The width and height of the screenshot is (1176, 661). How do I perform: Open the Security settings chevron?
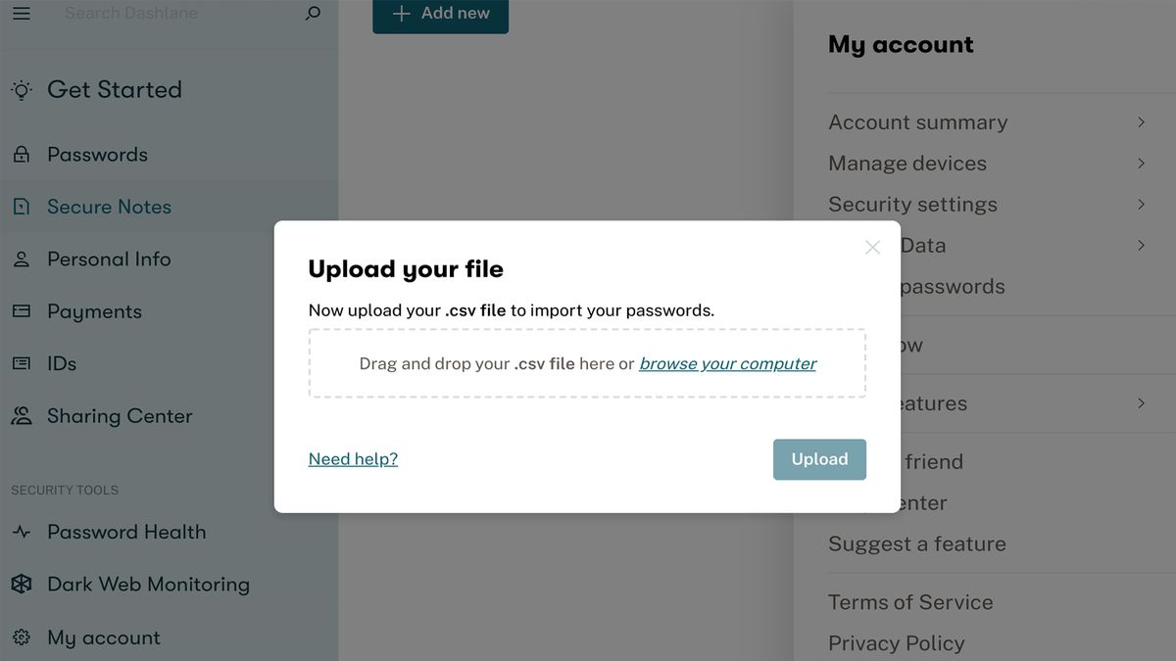point(1140,204)
